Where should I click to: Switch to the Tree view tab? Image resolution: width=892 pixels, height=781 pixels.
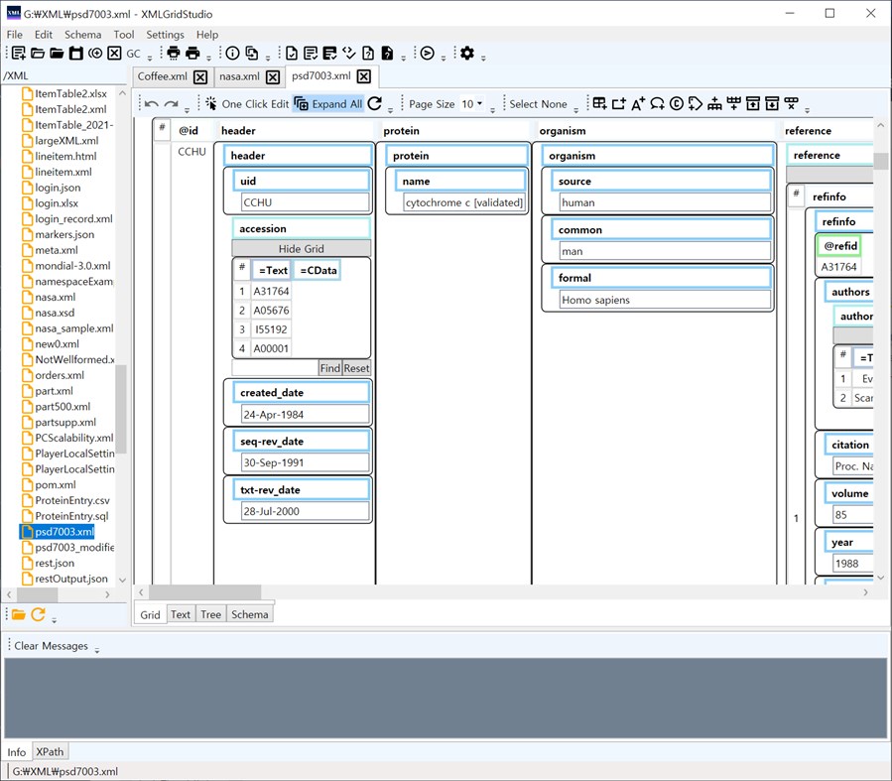coord(210,614)
